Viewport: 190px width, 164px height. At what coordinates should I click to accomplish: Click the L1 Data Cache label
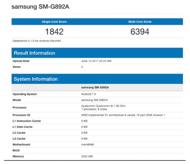pyautogui.click(x=23, y=127)
